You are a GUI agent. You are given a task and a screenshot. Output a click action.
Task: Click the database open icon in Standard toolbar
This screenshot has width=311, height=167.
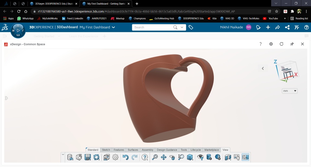coord(70,157)
